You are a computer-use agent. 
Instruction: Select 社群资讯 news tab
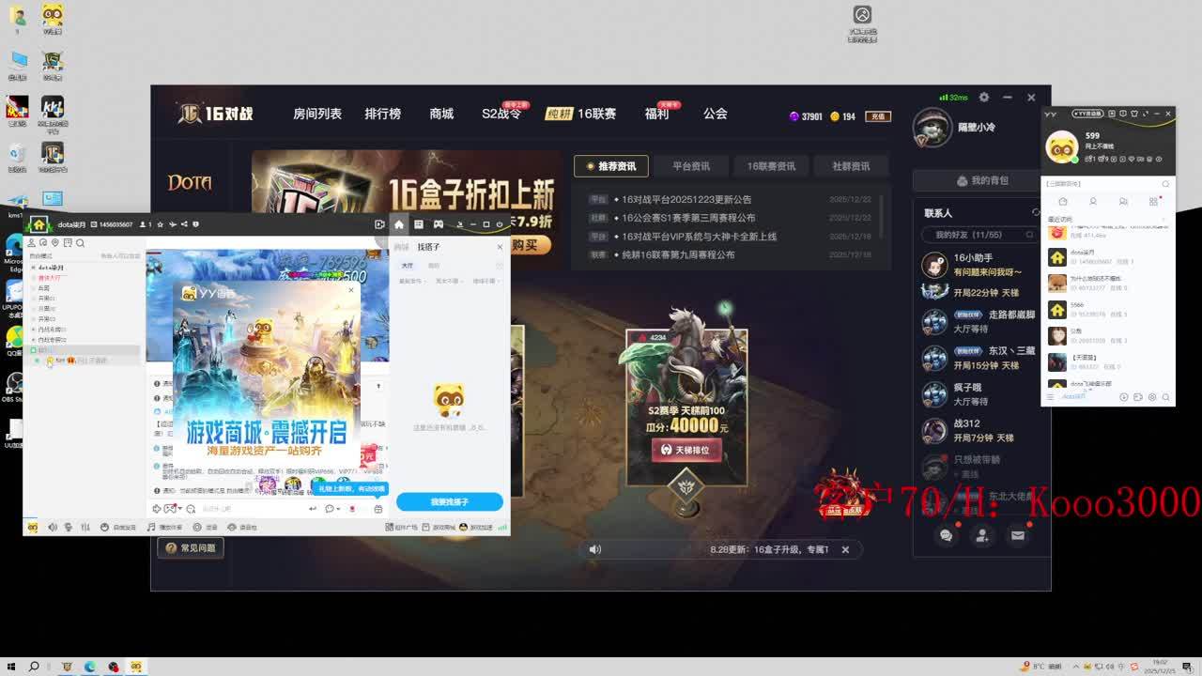tap(851, 166)
